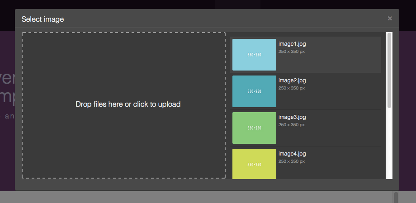Click the image2.jpg file name

point(292,80)
